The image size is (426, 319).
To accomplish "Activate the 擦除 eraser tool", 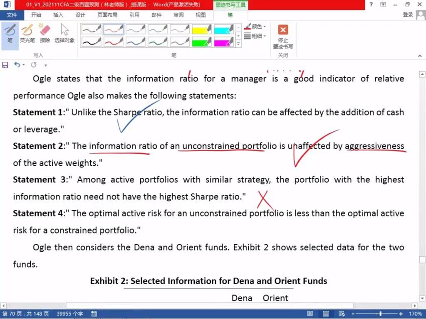I will (45, 33).
